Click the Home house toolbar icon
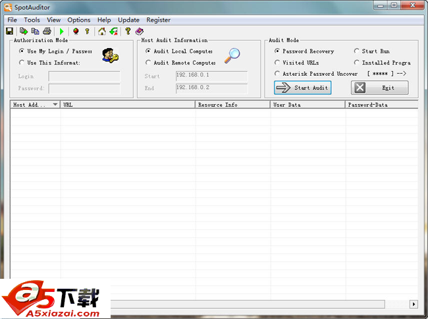 (x=101, y=31)
